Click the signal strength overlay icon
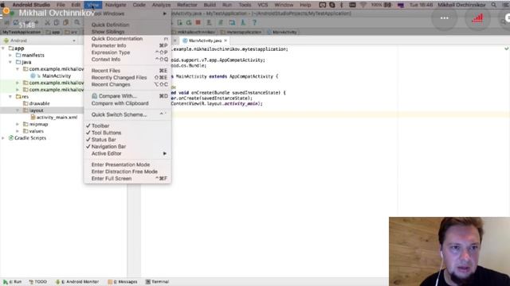The width and height of the screenshot is (510, 286). (x=477, y=18)
